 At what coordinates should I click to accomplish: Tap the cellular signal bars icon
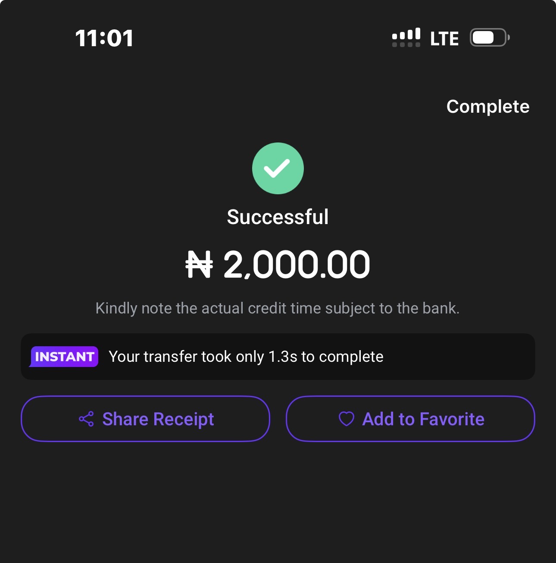coord(406,34)
